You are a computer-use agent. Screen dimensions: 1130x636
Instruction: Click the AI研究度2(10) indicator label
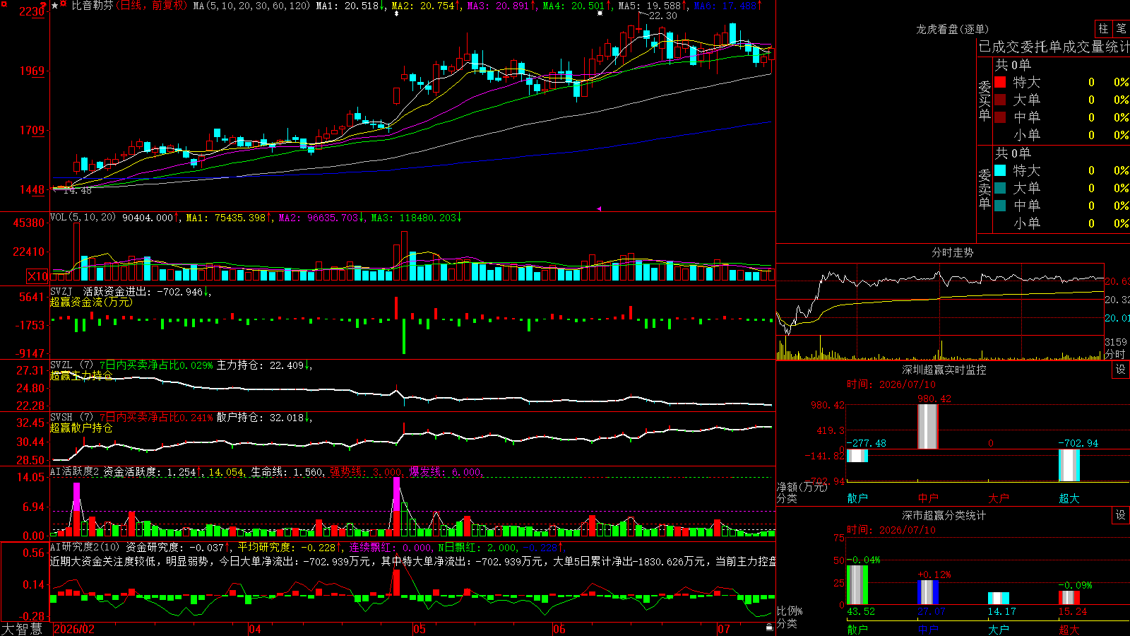[x=85, y=547]
